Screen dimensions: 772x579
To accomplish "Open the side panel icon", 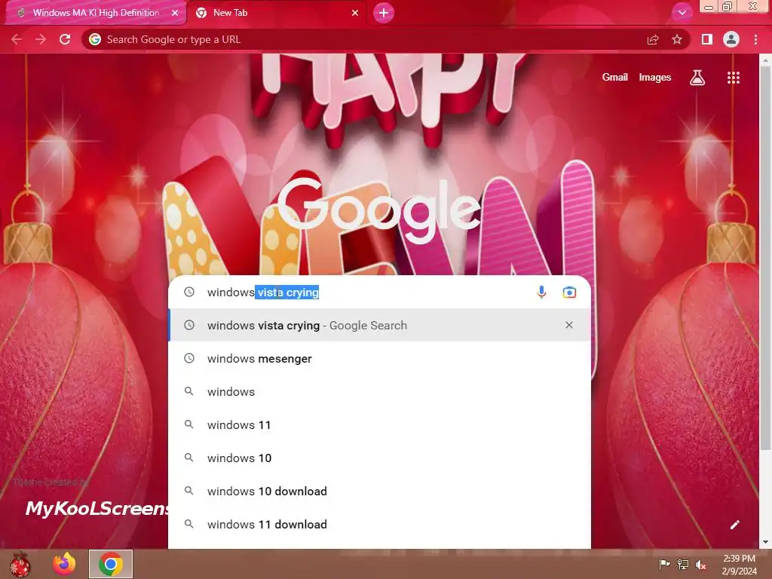I will [707, 39].
